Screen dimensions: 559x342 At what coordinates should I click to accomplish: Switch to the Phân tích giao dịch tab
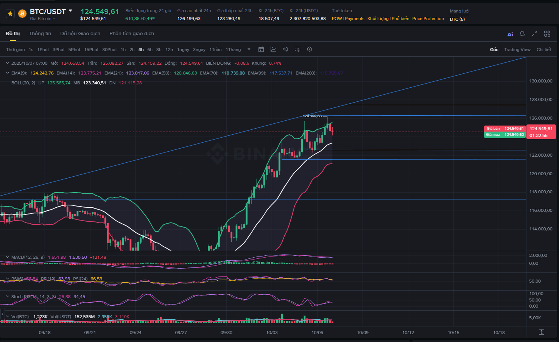coord(132,34)
